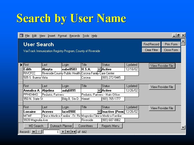Click status Inactive (Perm) field

(113, 112)
